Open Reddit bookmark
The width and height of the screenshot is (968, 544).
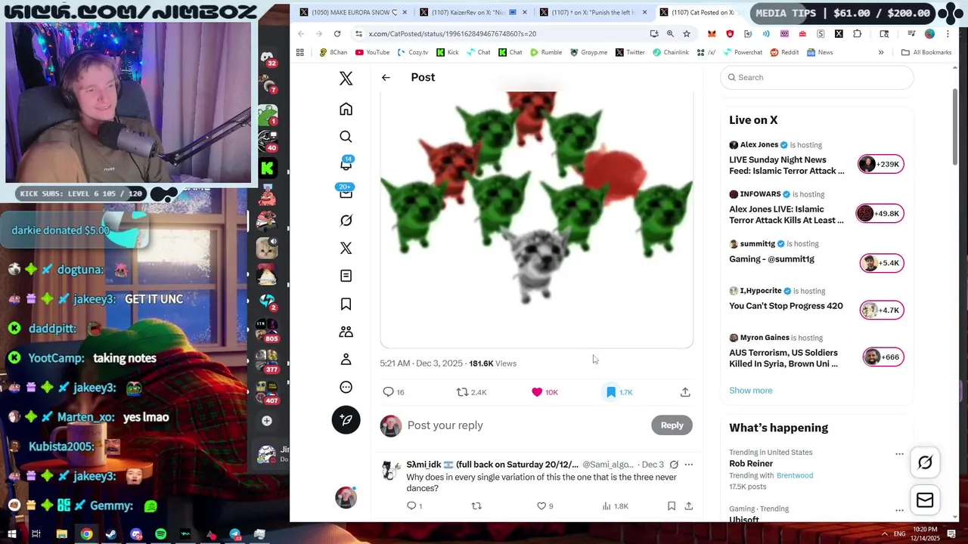click(x=784, y=52)
